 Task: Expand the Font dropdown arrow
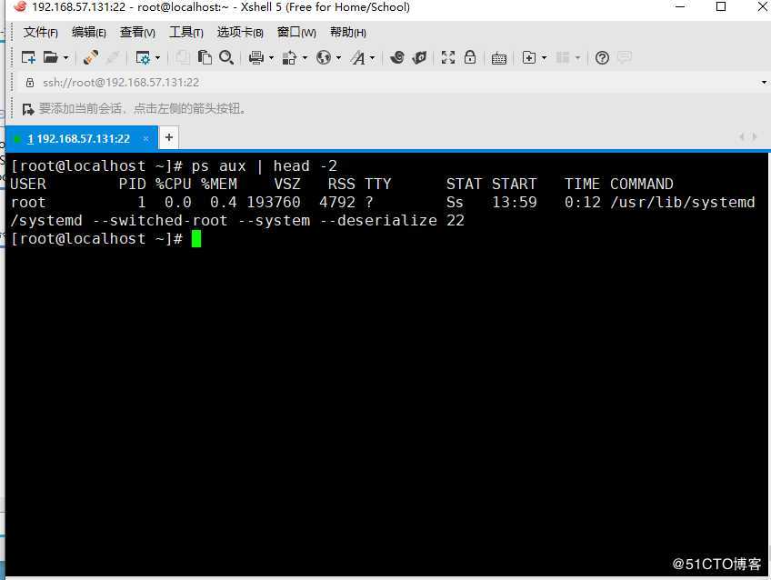click(372, 58)
